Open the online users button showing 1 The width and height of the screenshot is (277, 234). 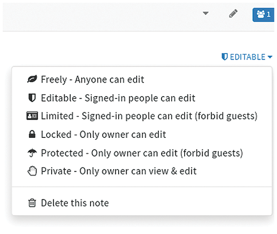pos(264,15)
